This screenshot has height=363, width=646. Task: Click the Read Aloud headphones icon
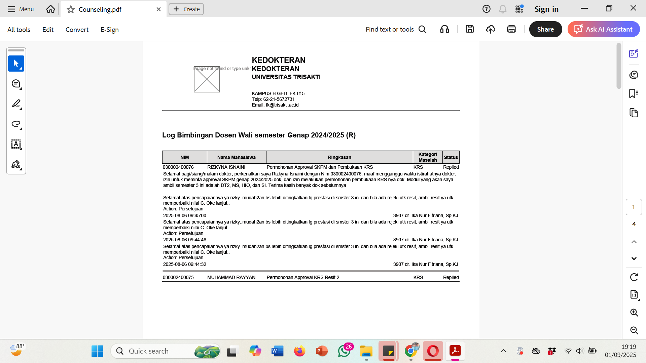[444, 29]
